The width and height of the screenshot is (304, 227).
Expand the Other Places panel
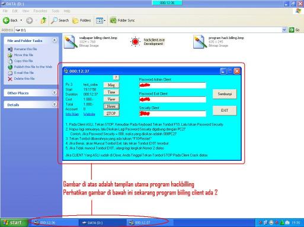click(55, 93)
